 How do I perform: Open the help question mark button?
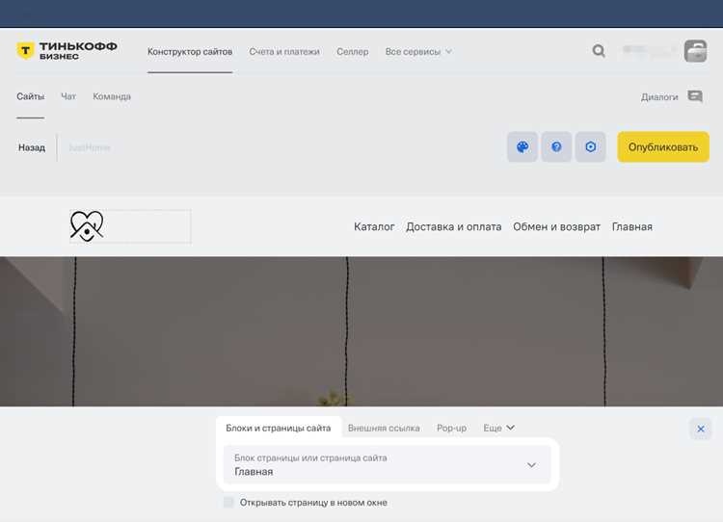pyautogui.click(x=556, y=147)
